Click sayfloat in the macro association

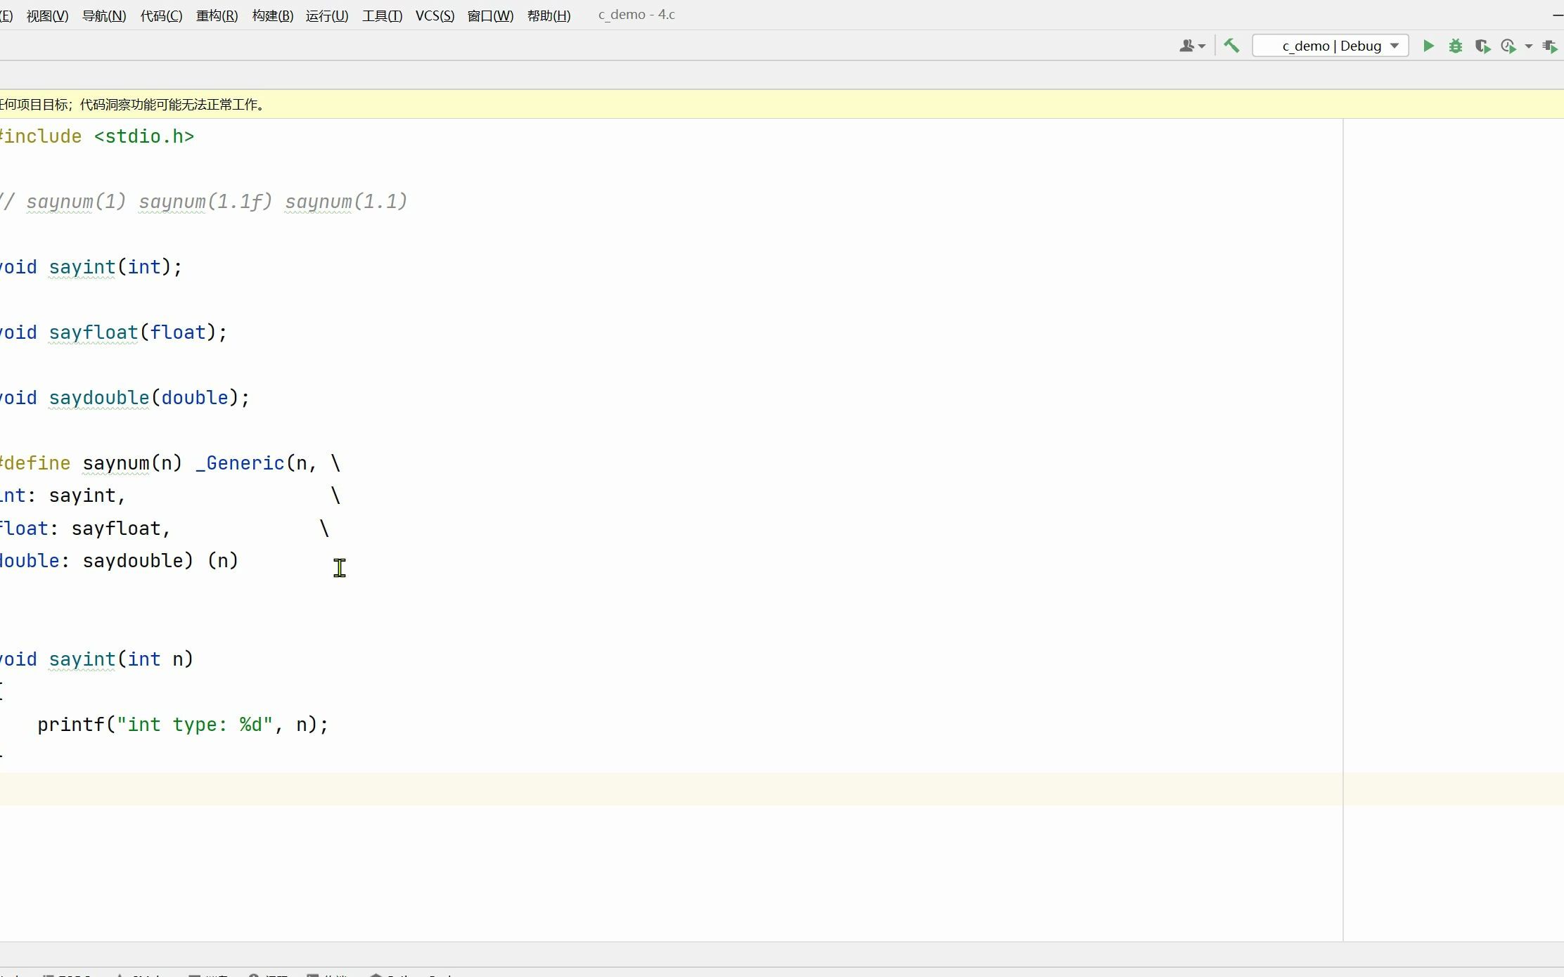(116, 529)
